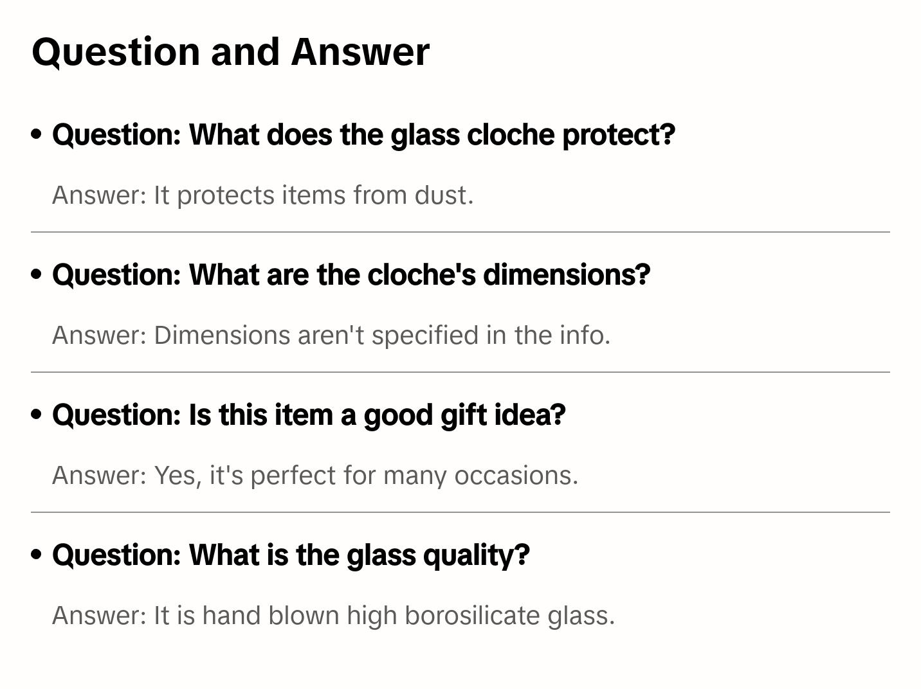The width and height of the screenshot is (921, 689).
Task: Open the cloche's dimensions question
Action: point(351,275)
